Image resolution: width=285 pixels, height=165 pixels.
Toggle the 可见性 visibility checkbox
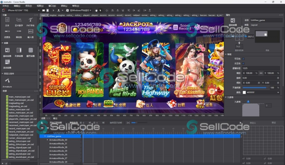(243, 59)
